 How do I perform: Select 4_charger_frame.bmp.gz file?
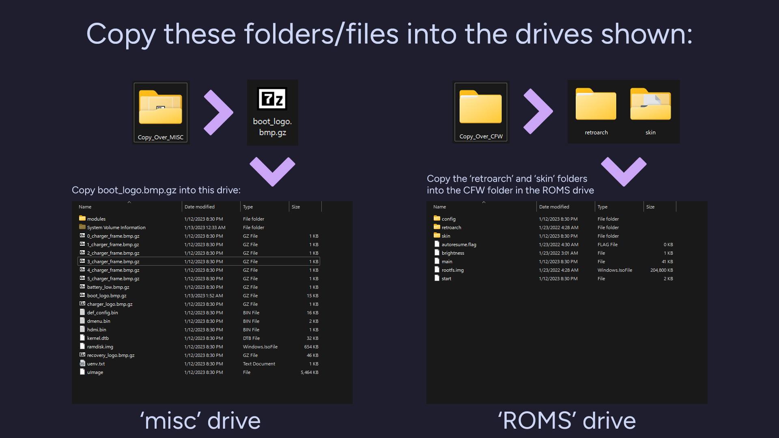[199, 270]
